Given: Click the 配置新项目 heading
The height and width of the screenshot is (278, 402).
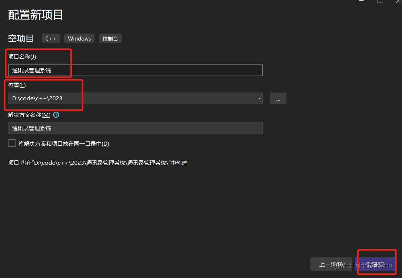Looking at the screenshot, I should point(35,15).
